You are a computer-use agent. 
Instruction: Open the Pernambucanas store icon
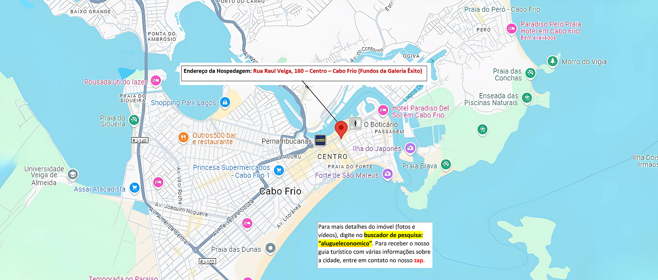coord(320,140)
